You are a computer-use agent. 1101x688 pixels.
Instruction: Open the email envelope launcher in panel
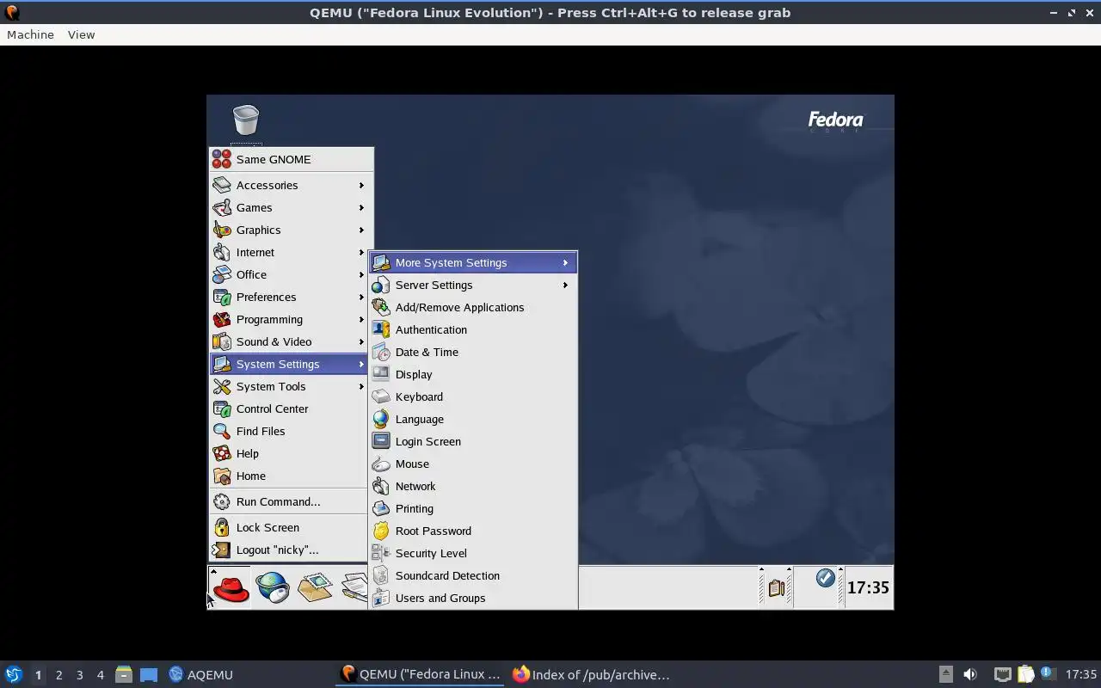(315, 587)
